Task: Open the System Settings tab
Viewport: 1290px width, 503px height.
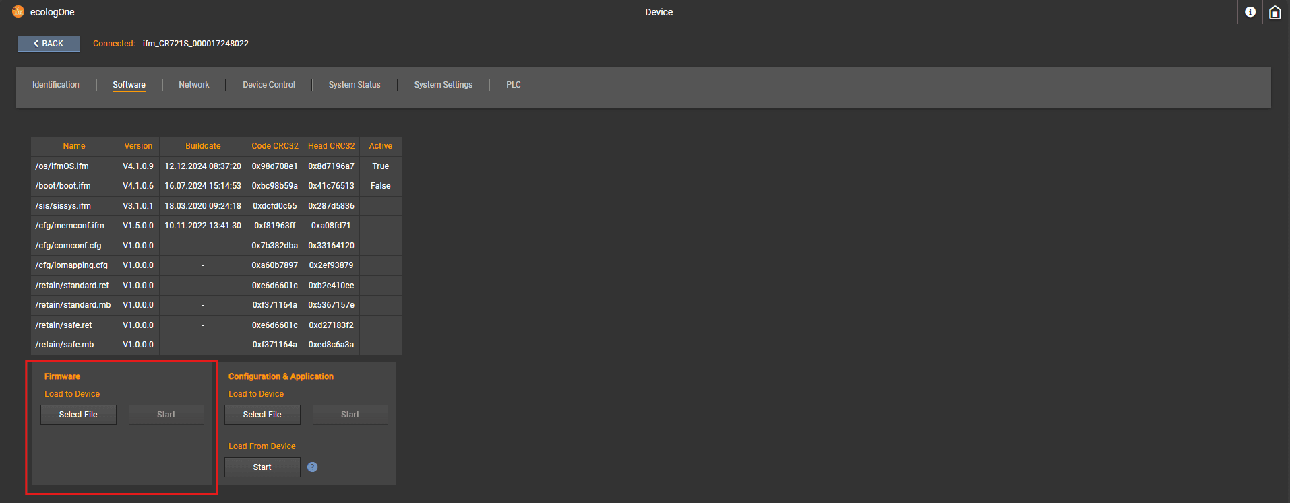Action: pos(443,85)
